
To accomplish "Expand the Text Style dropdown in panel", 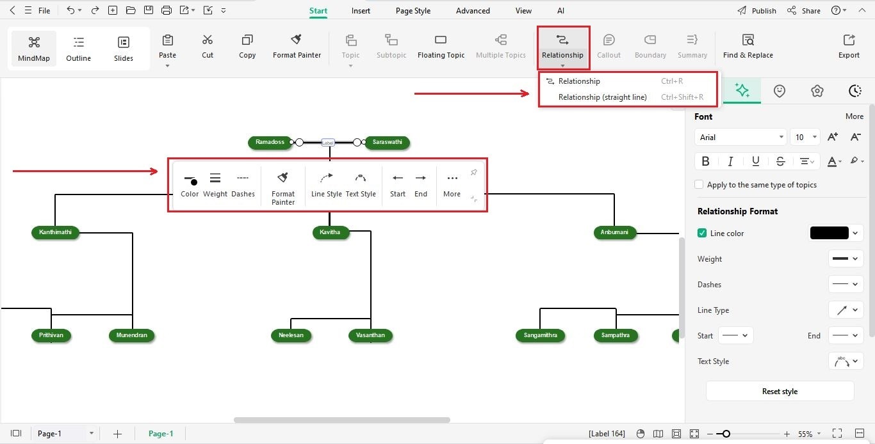I will [846, 361].
